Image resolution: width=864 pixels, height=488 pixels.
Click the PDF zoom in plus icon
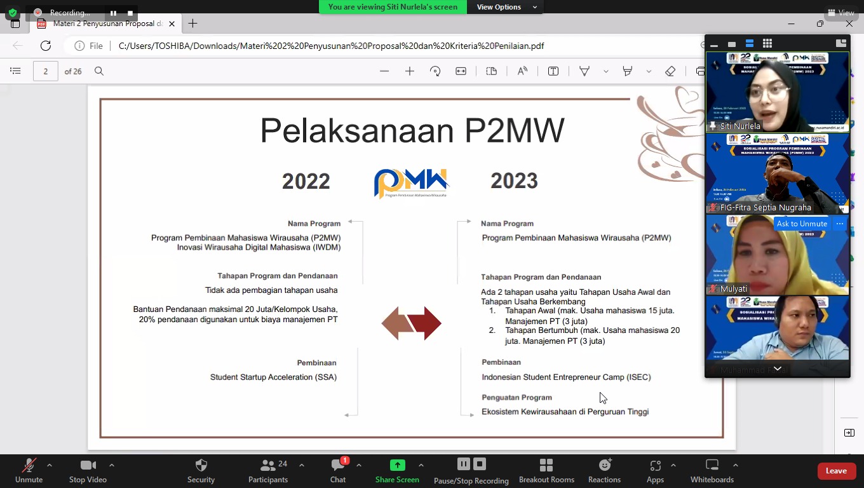410,71
